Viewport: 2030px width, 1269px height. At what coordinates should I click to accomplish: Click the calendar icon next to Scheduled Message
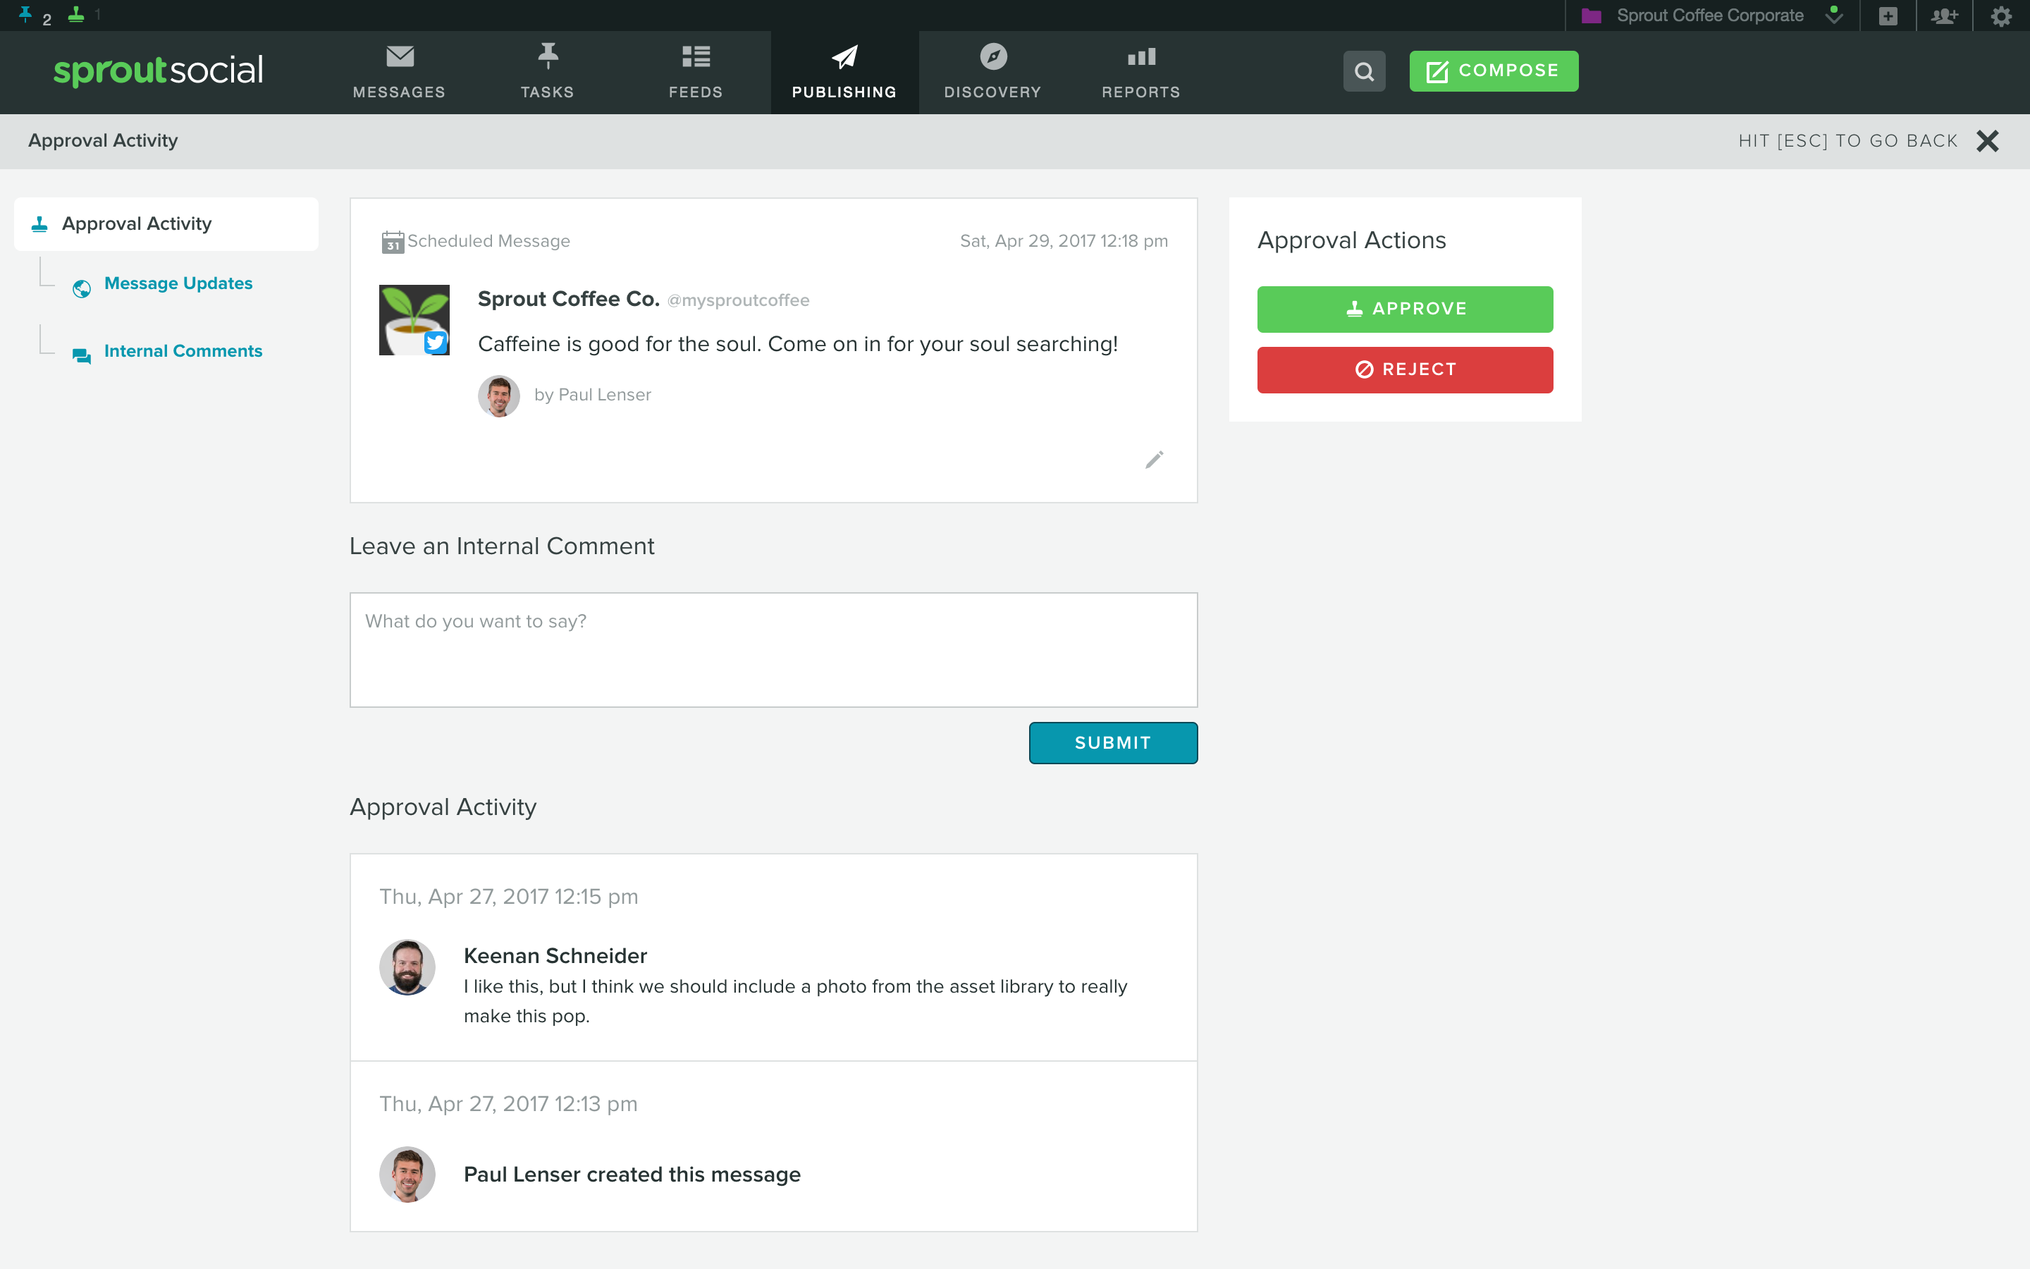[393, 242]
